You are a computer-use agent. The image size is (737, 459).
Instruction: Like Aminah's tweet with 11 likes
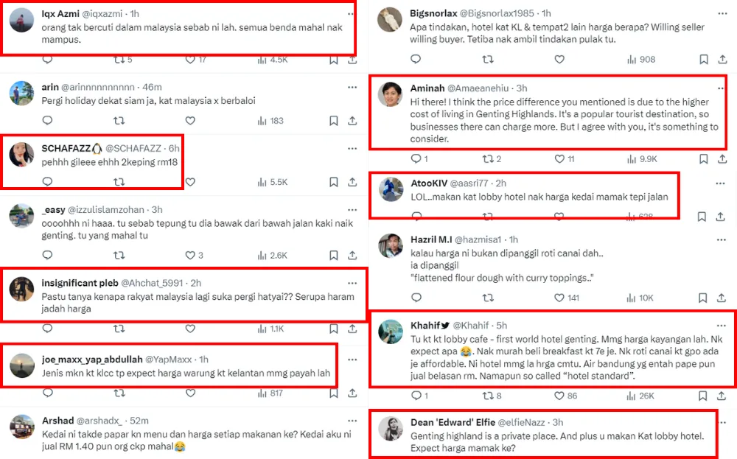[558, 158]
